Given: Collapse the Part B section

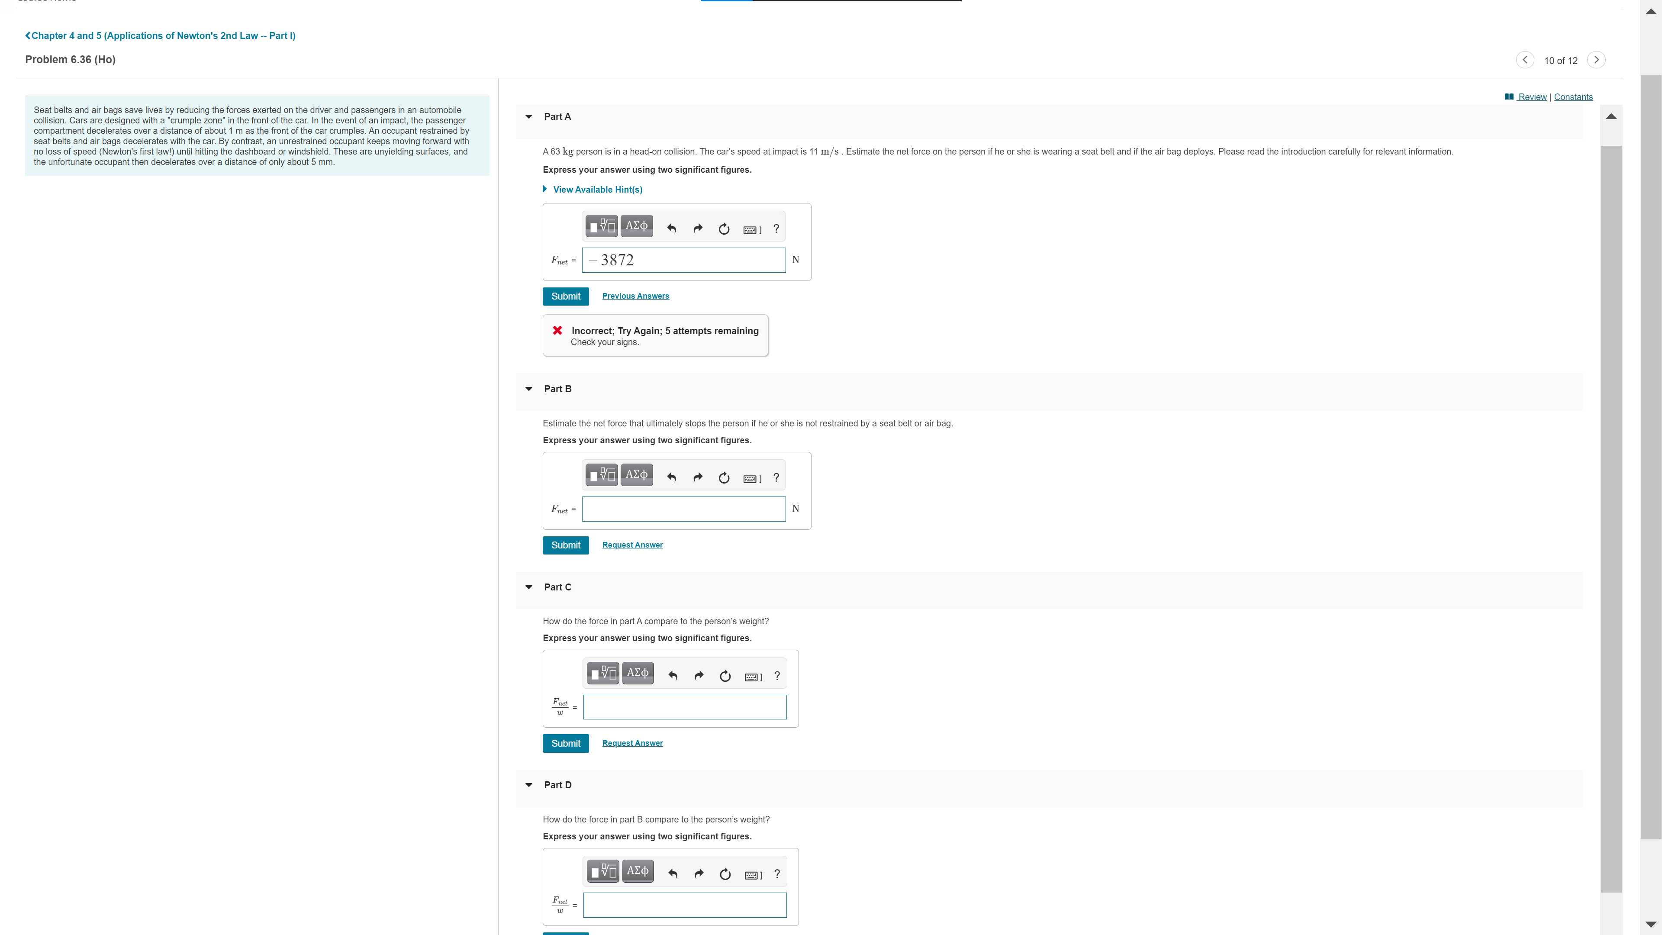Looking at the screenshot, I should point(529,389).
